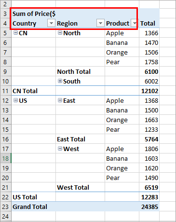
Task: Collapse the East region group
Action: (x=60, y=100)
